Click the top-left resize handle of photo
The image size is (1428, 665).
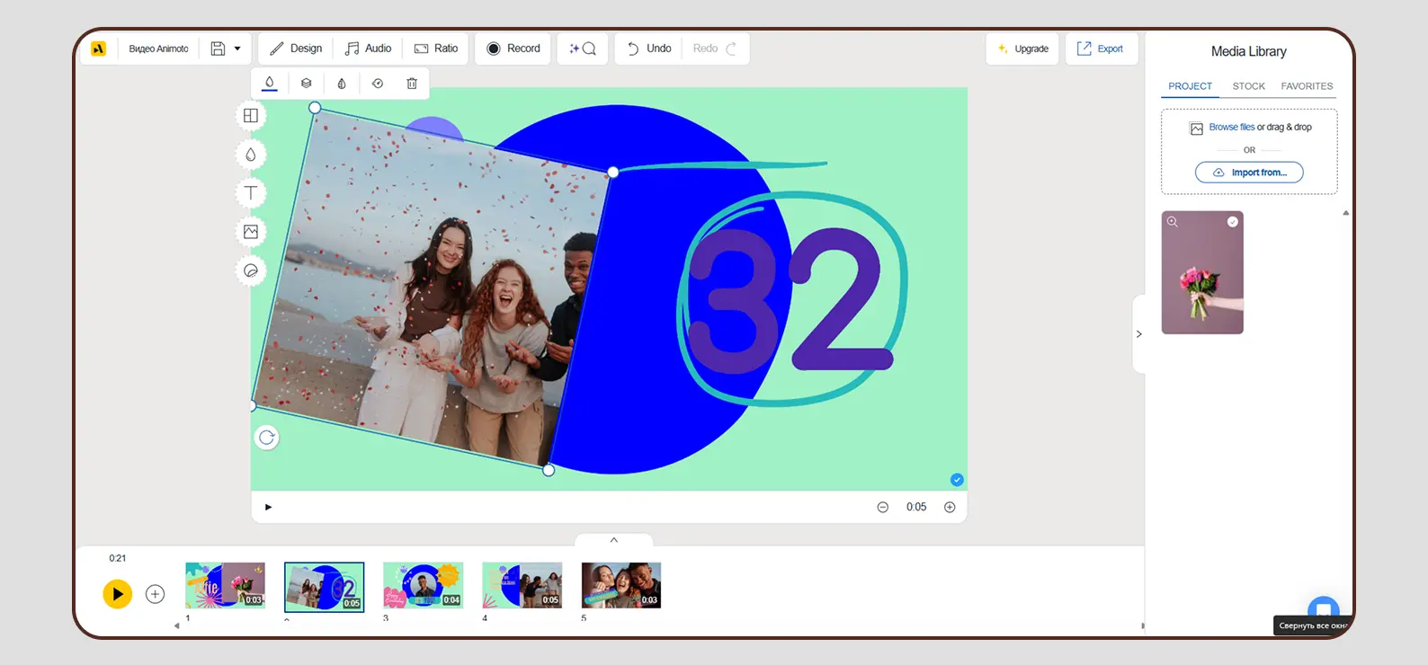tap(315, 108)
